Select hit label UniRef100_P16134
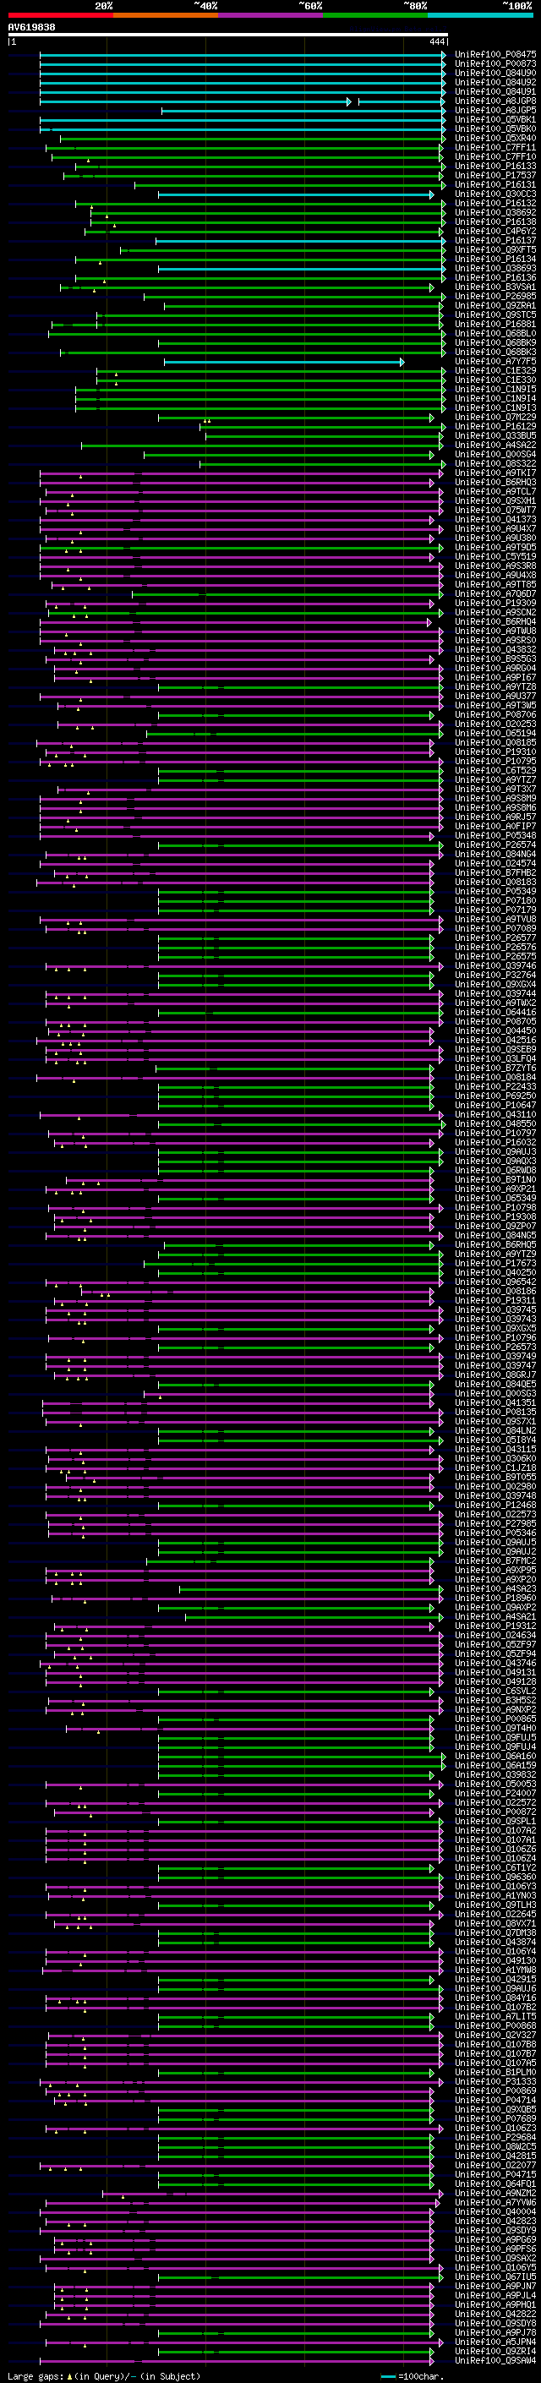 click(495, 259)
